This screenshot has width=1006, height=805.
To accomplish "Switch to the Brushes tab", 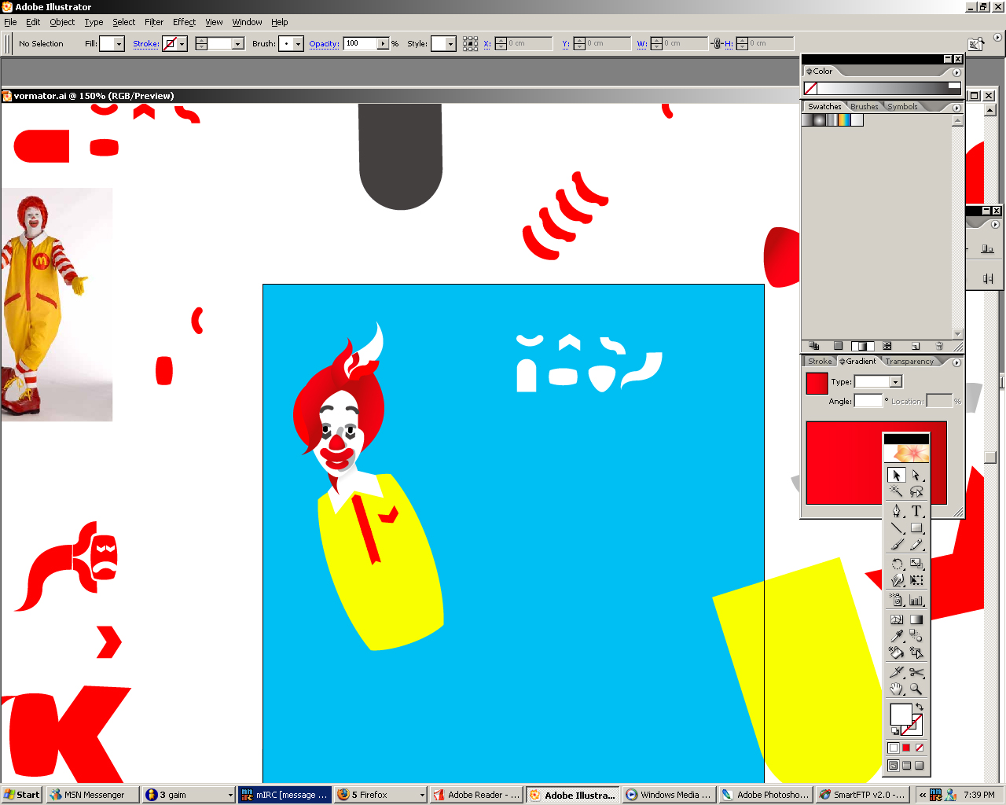I will 864,107.
